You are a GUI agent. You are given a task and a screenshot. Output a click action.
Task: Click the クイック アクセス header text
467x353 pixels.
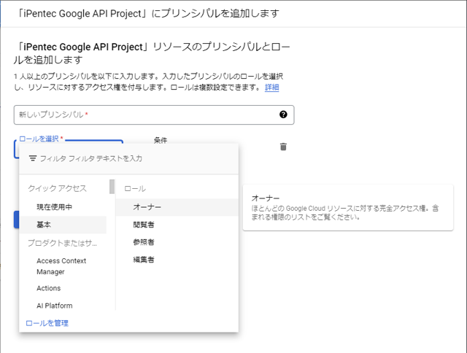pos(57,188)
